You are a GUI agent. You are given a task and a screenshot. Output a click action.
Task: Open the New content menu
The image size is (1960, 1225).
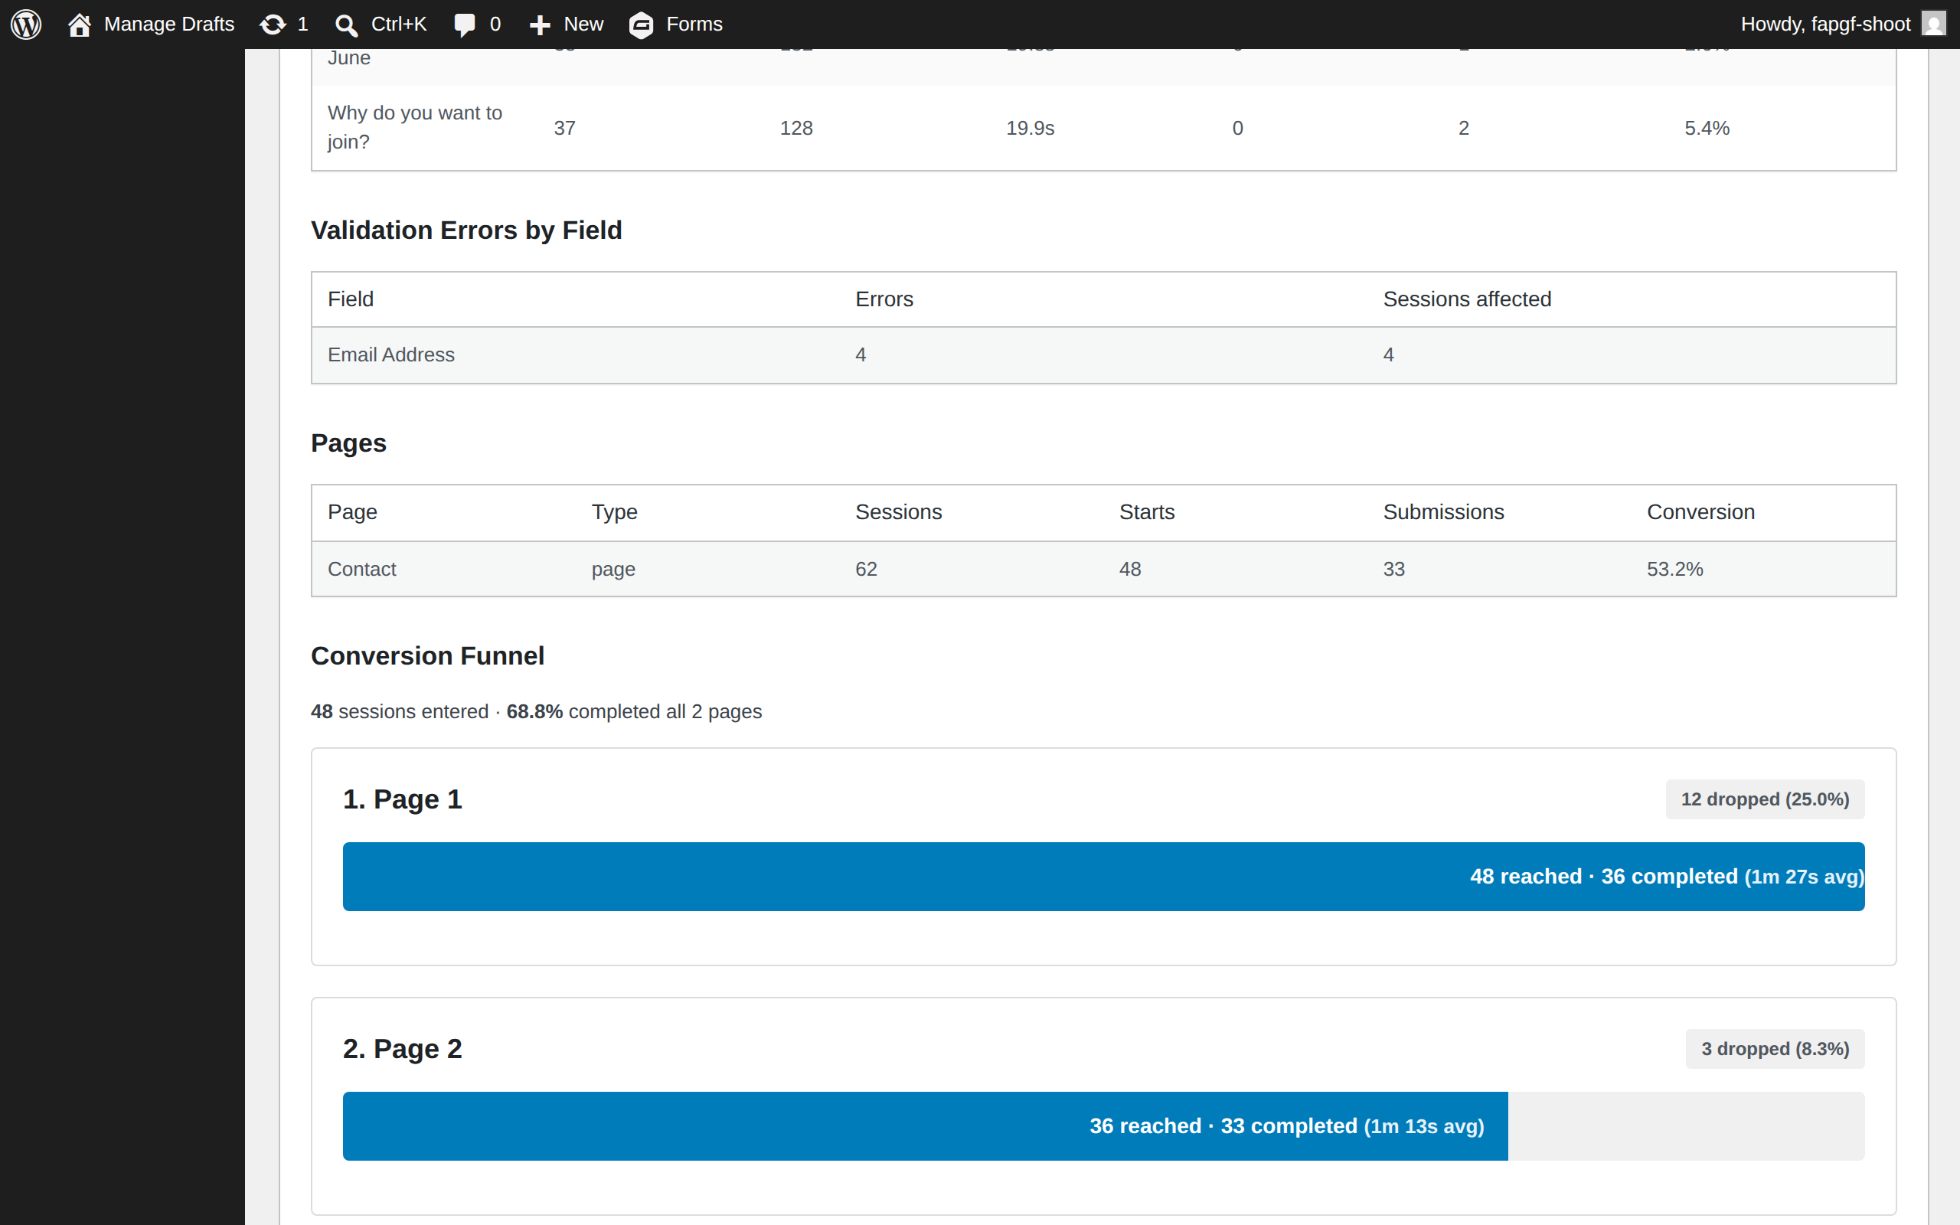[x=566, y=24]
